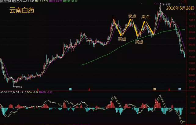Click the 118.55 high price marker
Image resolution: width=196 pixels, height=125 pixels.
[x=166, y=4]
